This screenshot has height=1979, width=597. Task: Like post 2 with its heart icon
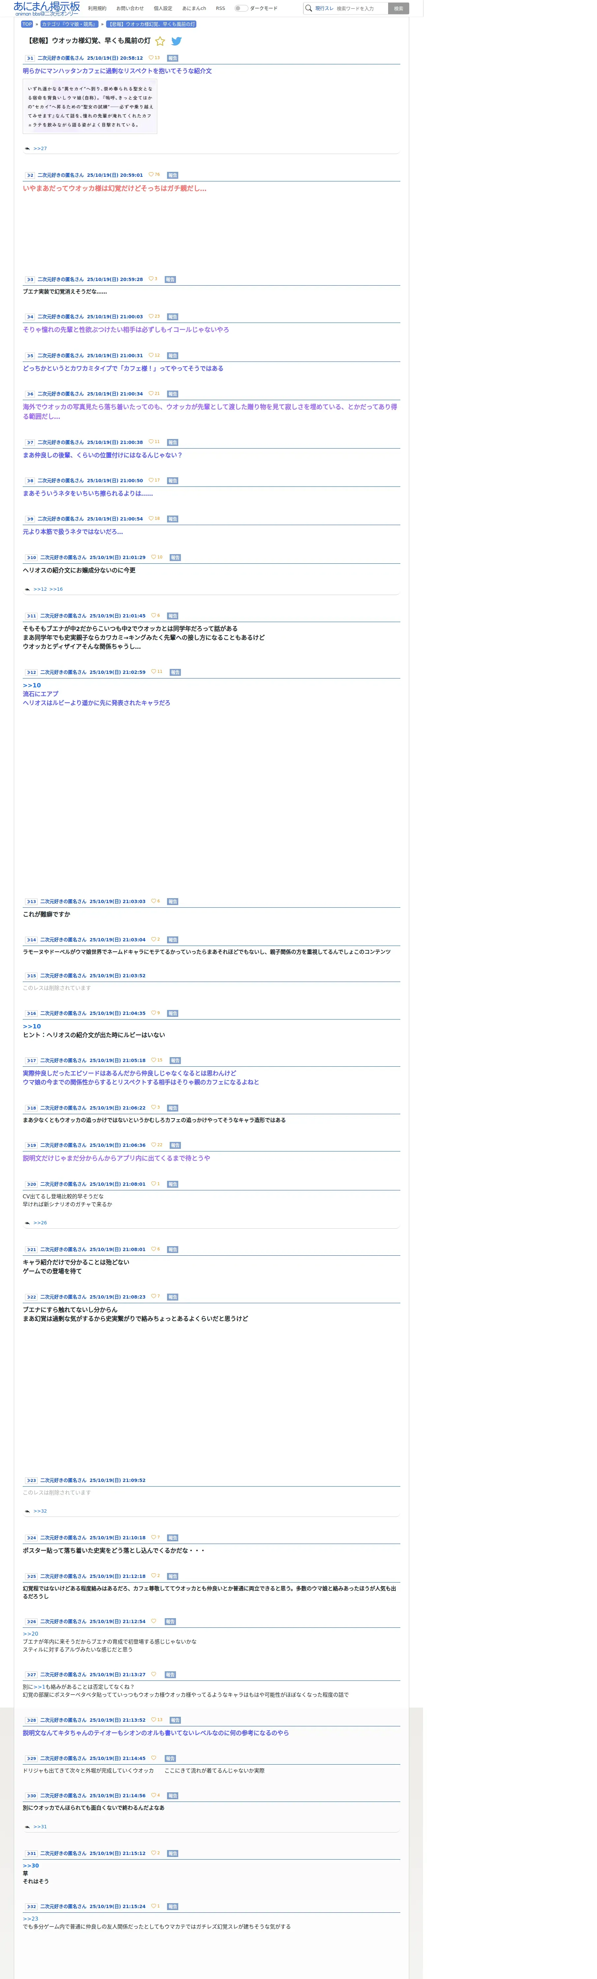pyautogui.click(x=151, y=174)
